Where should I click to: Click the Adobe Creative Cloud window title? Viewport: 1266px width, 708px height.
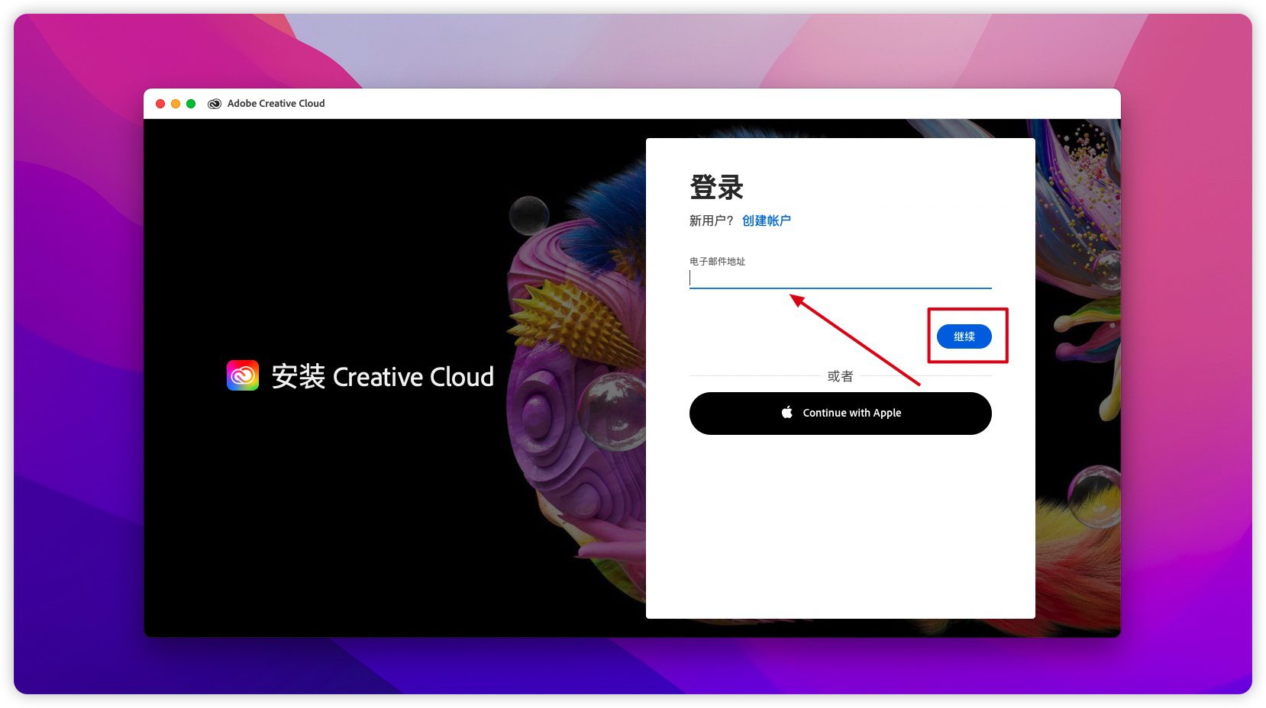click(276, 104)
